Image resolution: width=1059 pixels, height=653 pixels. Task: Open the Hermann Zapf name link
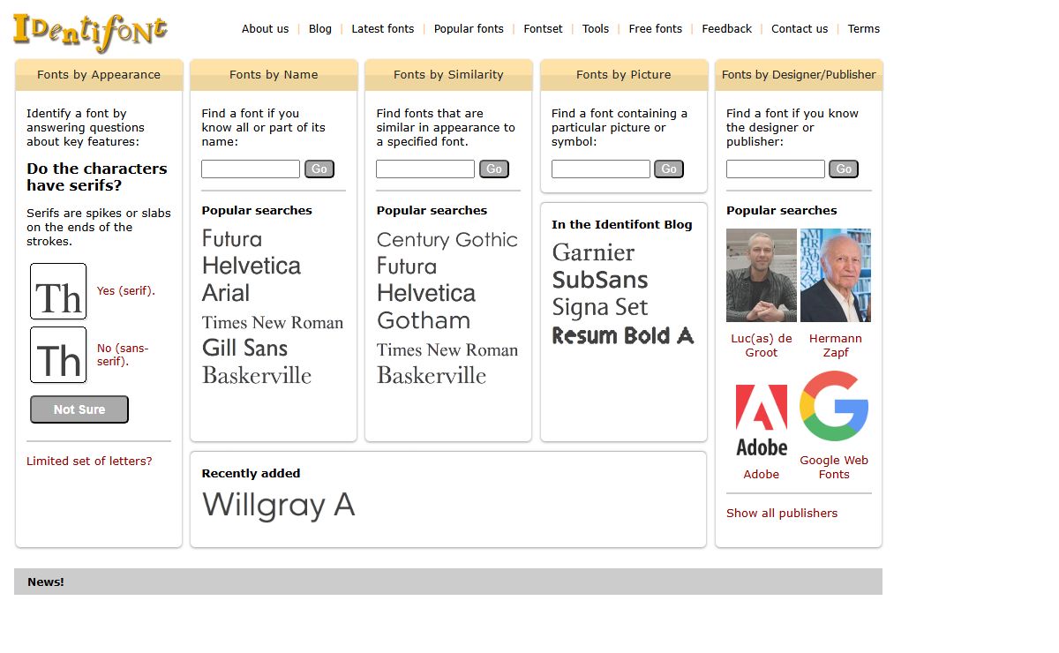tap(836, 345)
